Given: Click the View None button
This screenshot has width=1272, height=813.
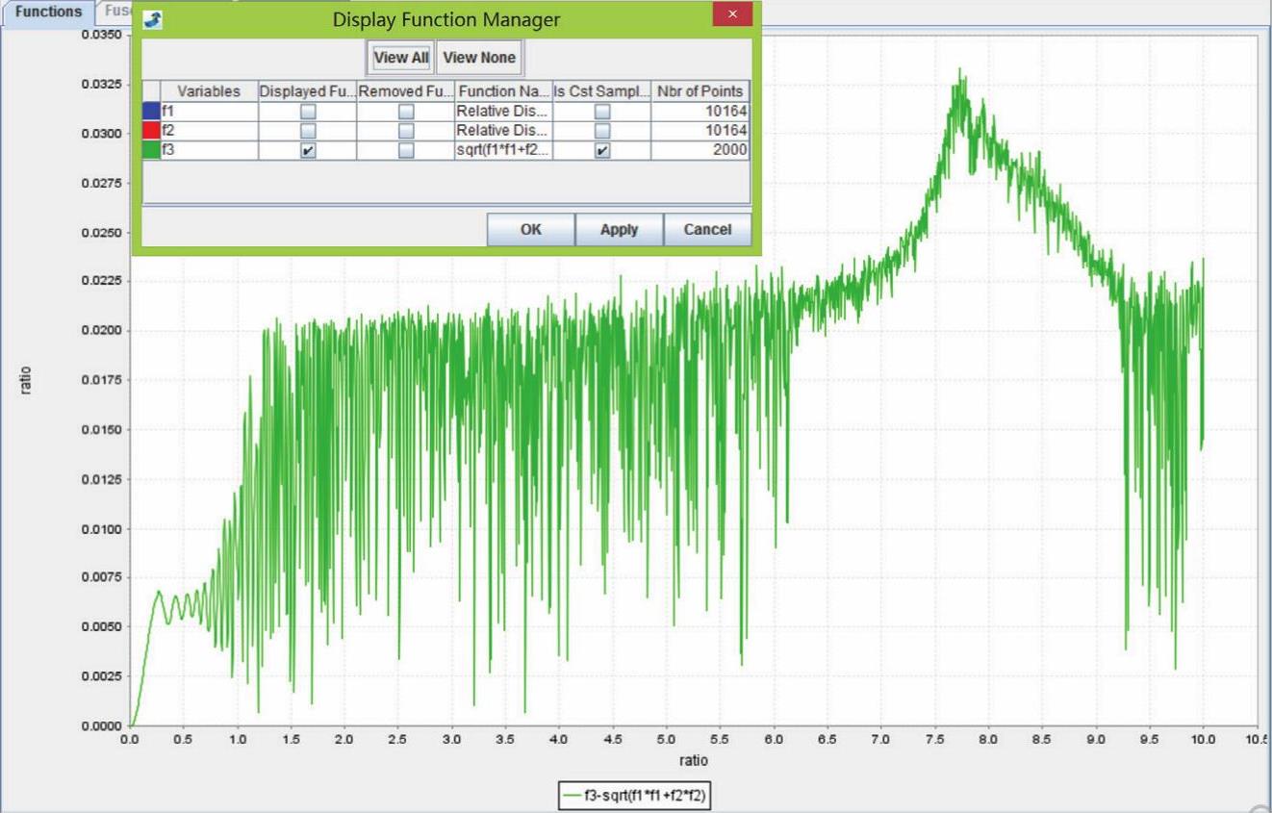Looking at the screenshot, I should [x=479, y=58].
